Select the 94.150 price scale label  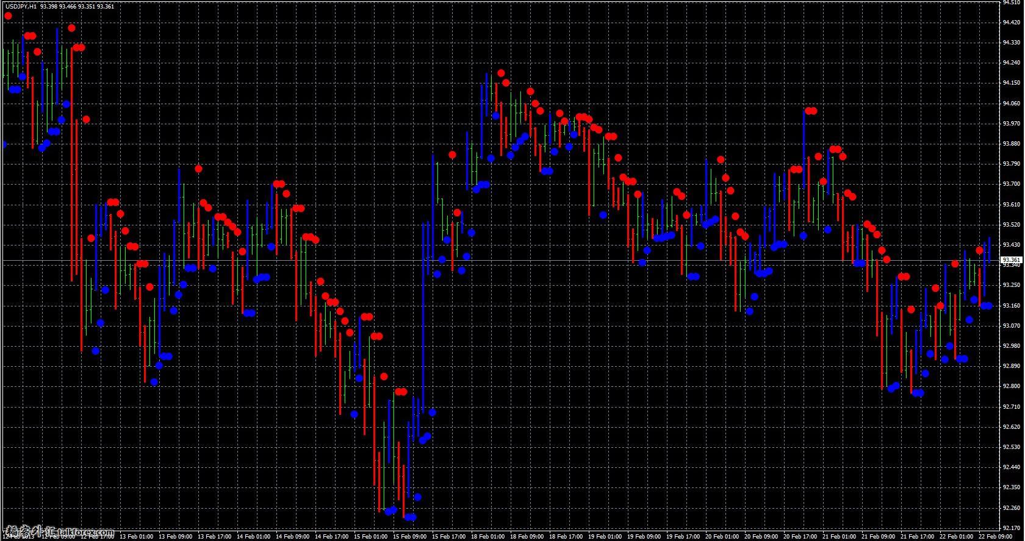(x=1012, y=83)
